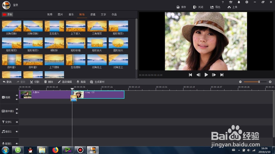Click the transitions panel vertical scrollbar
This screenshot has height=154, width=275.
tap(136, 44)
